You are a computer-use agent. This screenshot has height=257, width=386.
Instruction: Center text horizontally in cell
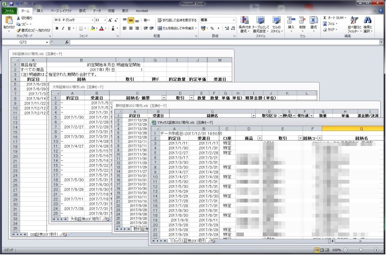click(131, 29)
